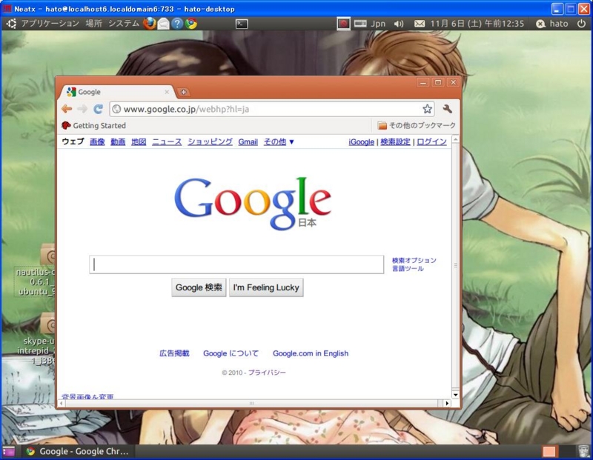Open the その他のブックマーク folder
Viewport: 593px width, 460px height.
[x=417, y=125]
